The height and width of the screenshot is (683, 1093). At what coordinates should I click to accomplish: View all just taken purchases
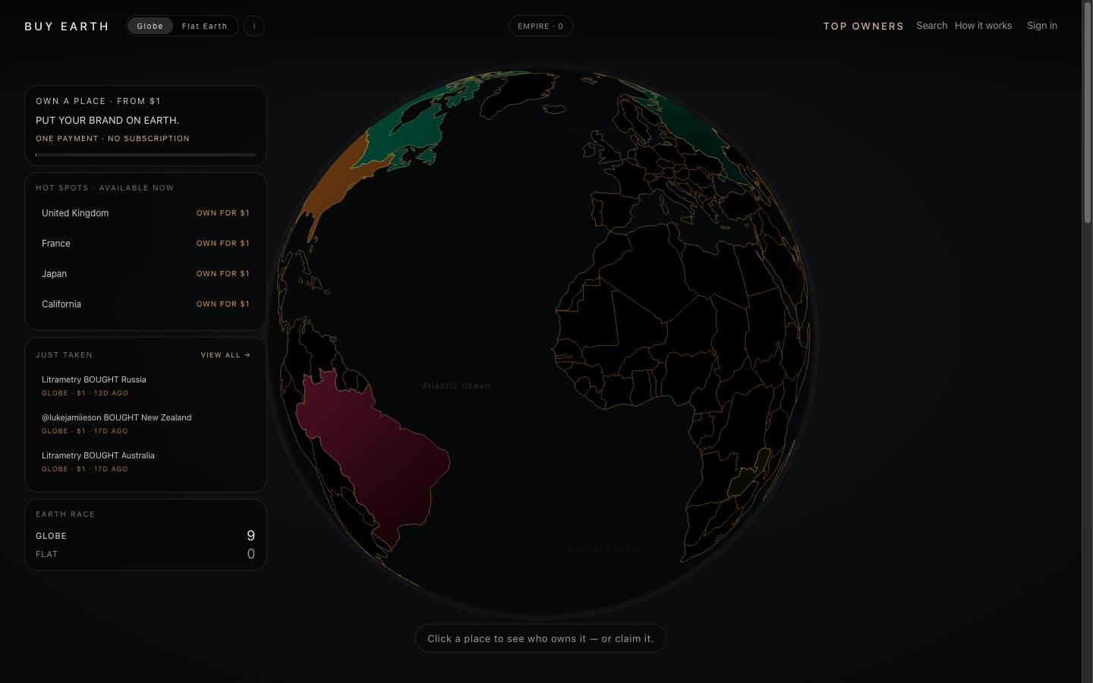click(225, 355)
